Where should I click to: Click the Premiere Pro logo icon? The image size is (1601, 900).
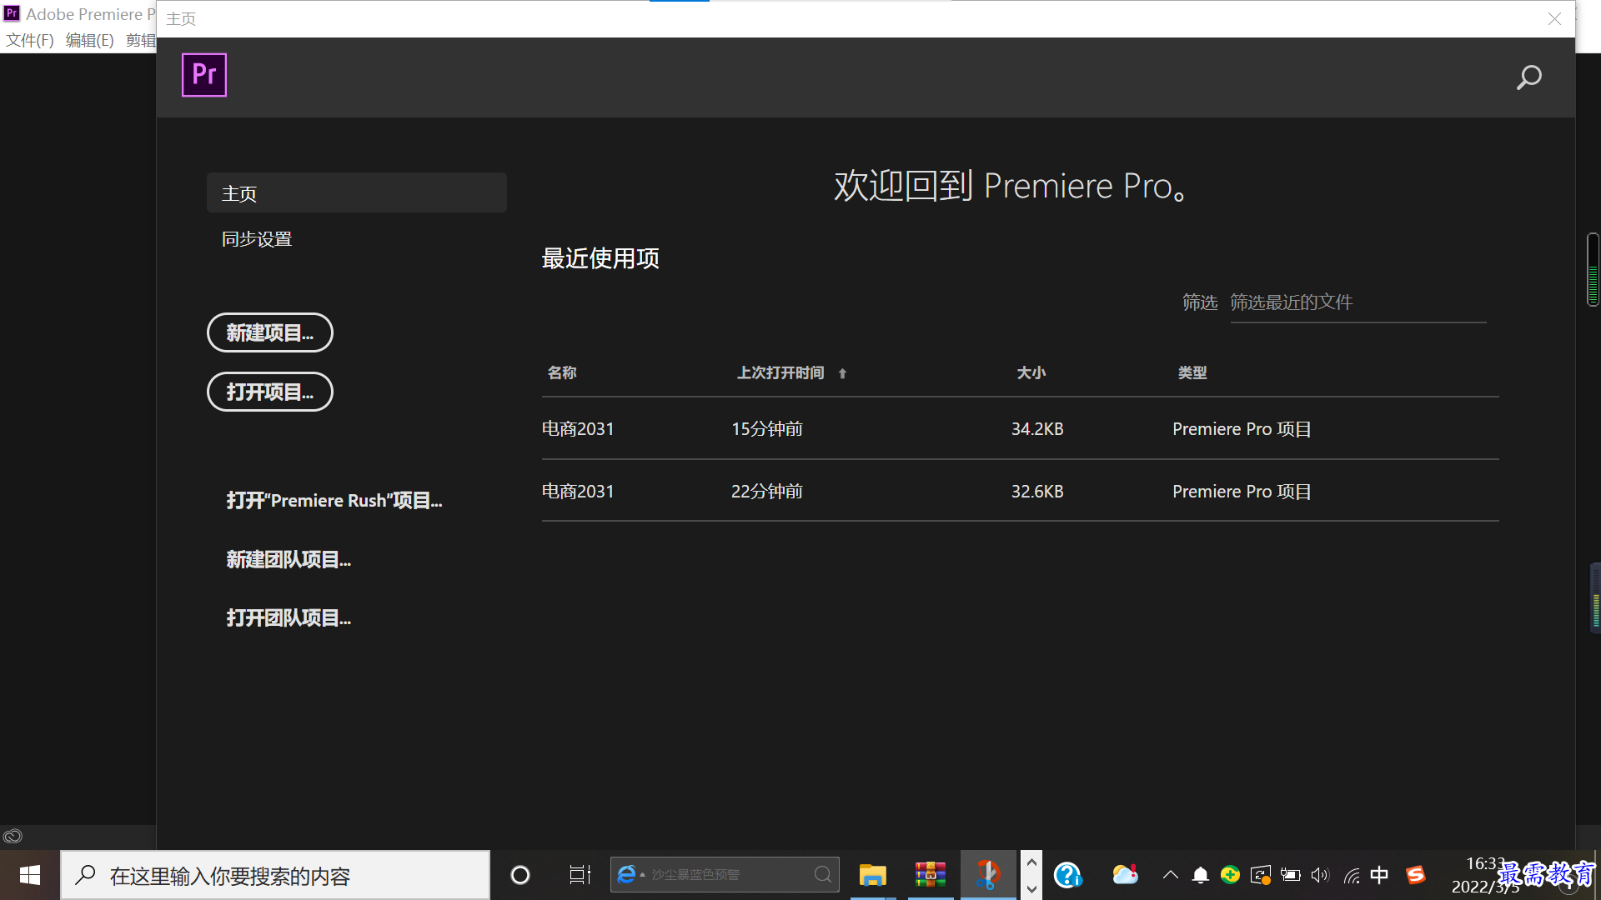[204, 75]
